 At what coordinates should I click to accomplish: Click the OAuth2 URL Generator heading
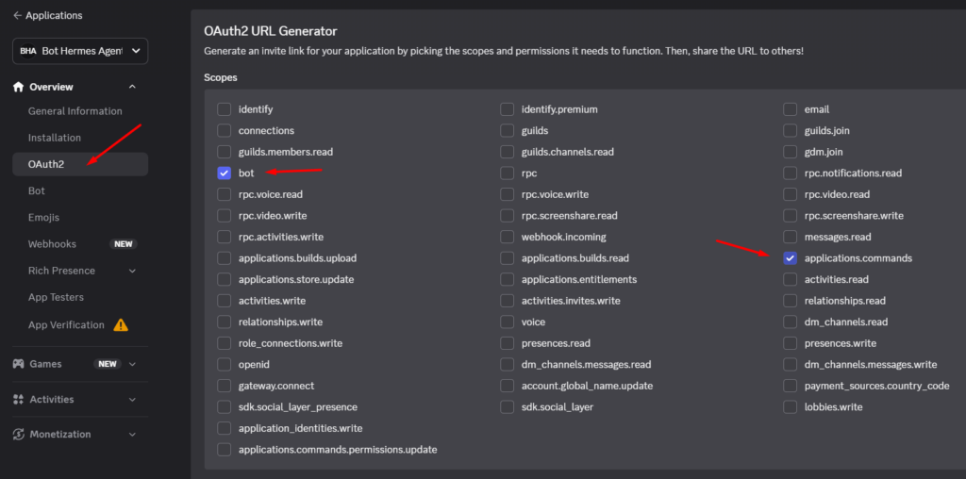click(271, 30)
